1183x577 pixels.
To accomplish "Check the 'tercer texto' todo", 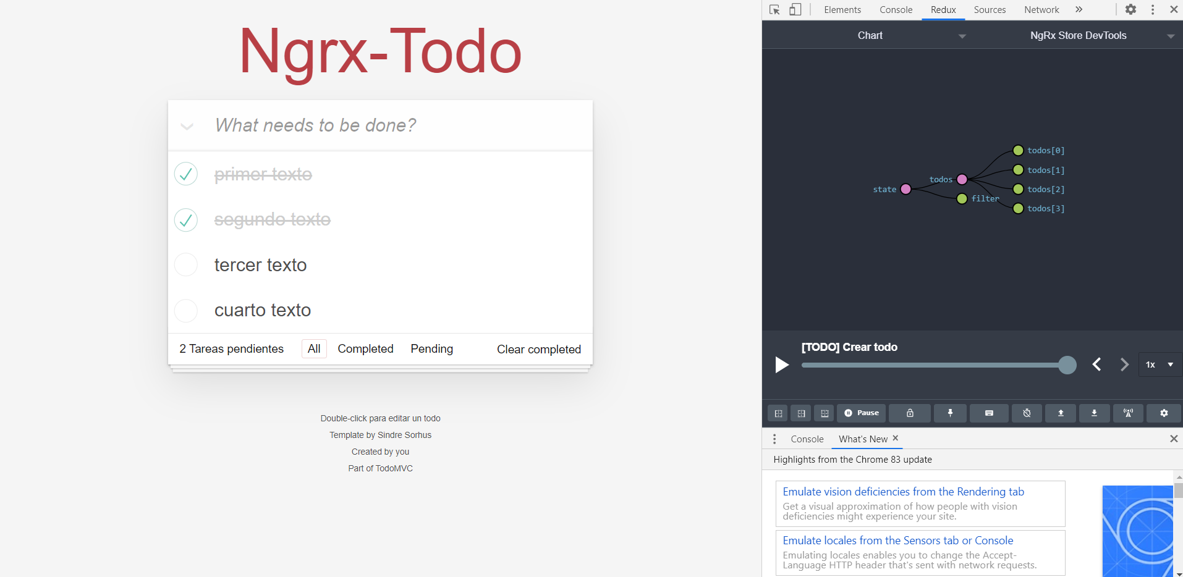I will point(186,264).
